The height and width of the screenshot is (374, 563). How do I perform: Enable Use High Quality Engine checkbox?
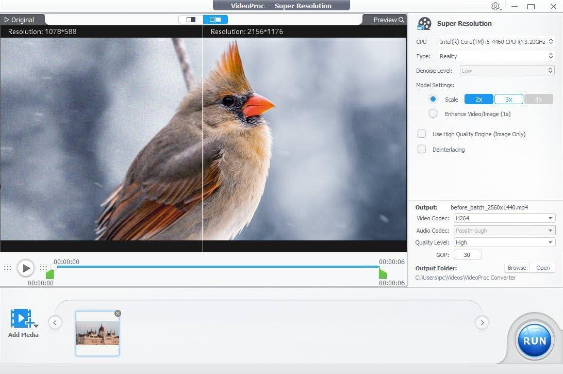(x=422, y=134)
